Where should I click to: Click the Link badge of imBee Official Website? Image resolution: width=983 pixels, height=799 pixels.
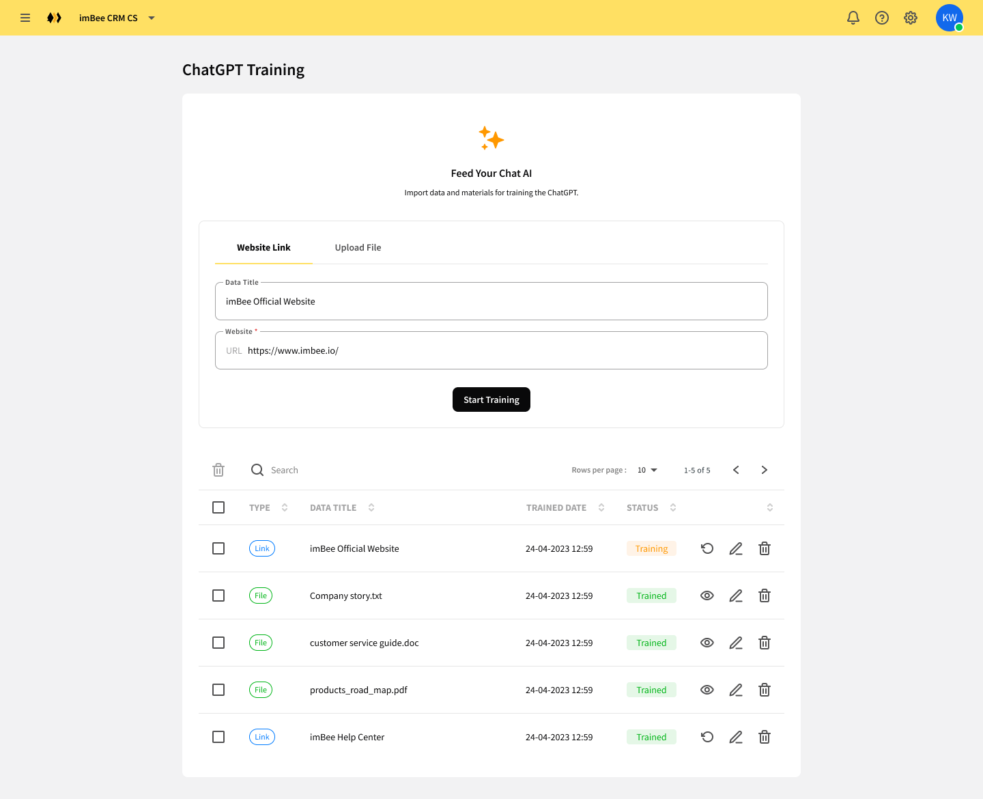[x=262, y=548]
